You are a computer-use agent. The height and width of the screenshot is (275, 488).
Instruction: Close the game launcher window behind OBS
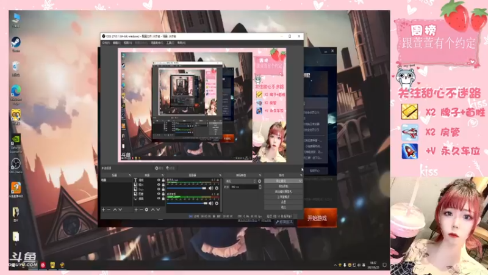(x=332, y=51)
